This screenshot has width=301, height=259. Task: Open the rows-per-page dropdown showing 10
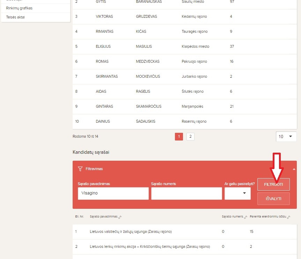tap(286, 136)
